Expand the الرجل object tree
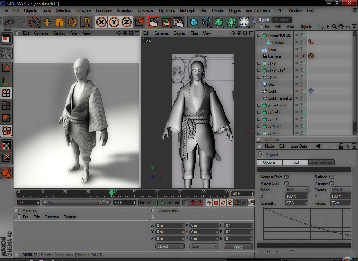 tap(259, 63)
